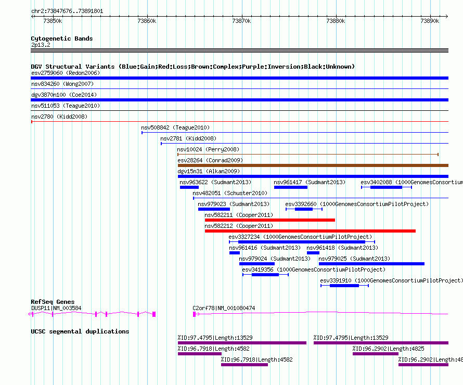The width and height of the screenshot is (463, 385).
Task: Click nsv2780 (Kidd2008) variant label
Action: click(x=59, y=117)
